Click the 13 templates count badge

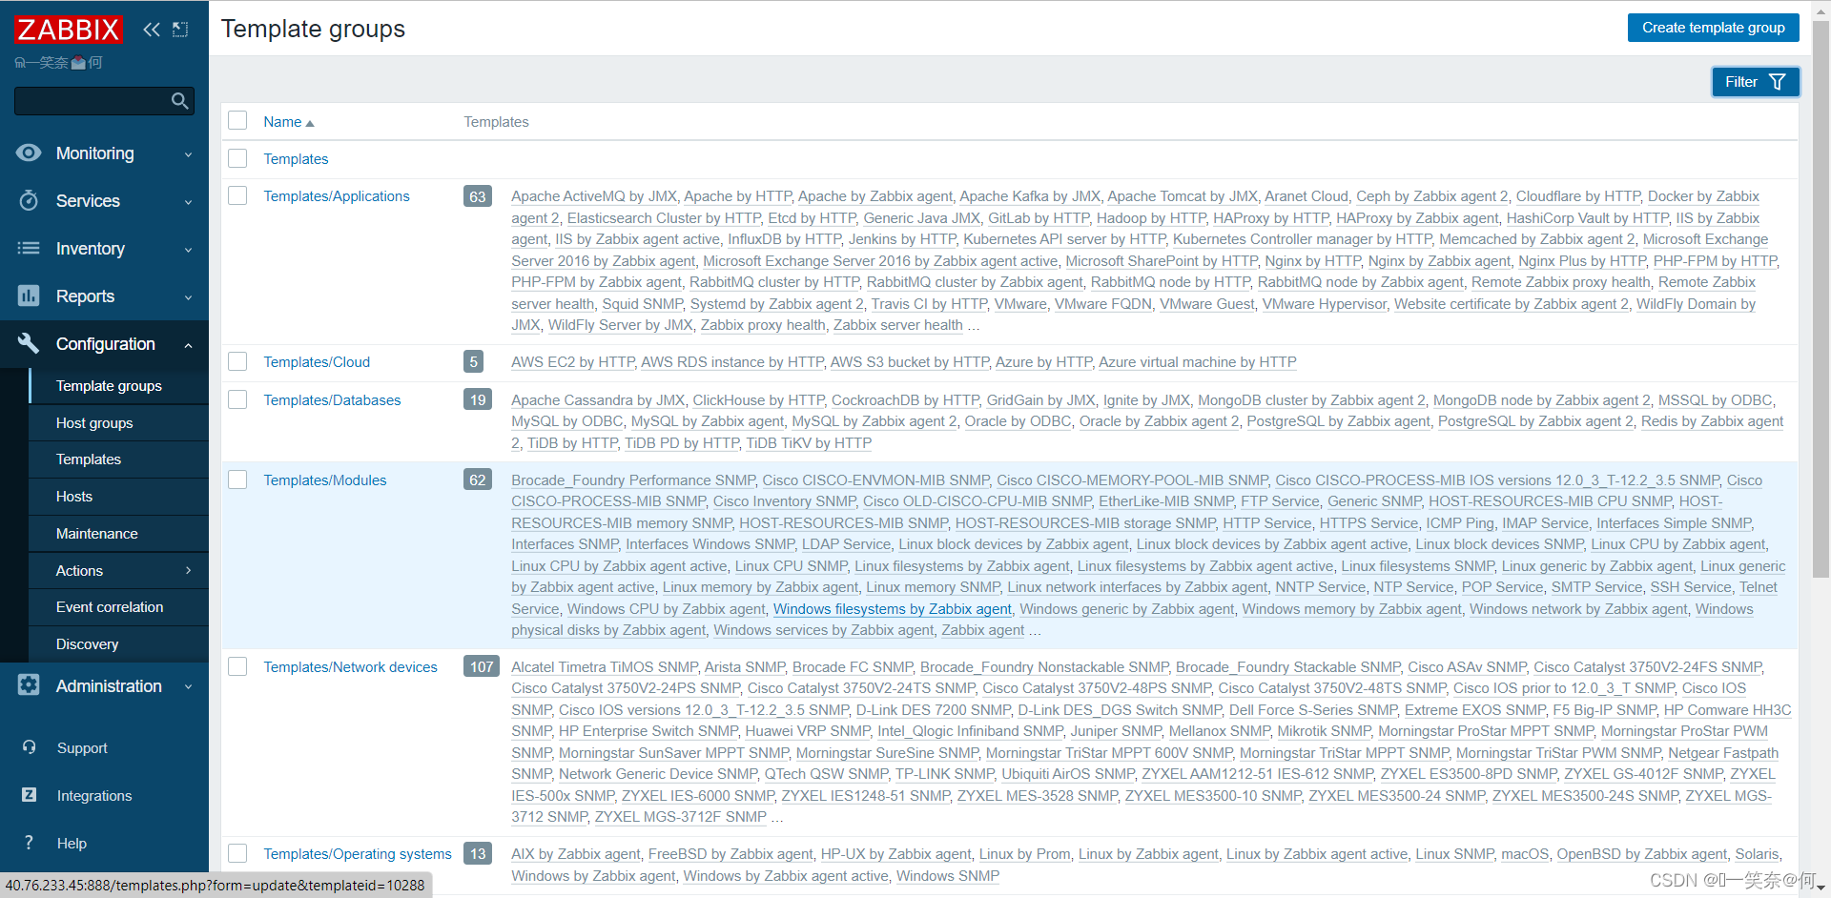pos(478,853)
